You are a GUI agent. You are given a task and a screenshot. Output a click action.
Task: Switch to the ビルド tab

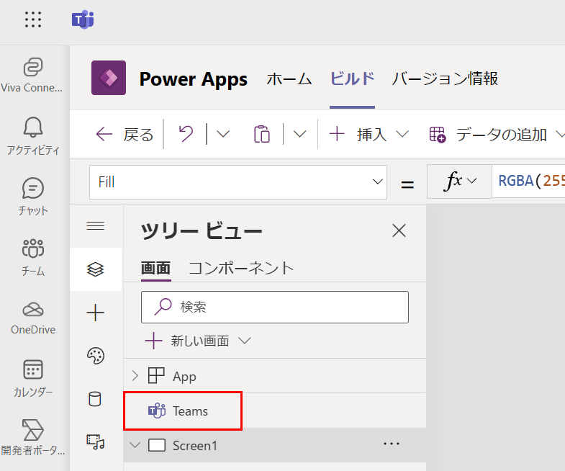[352, 78]
